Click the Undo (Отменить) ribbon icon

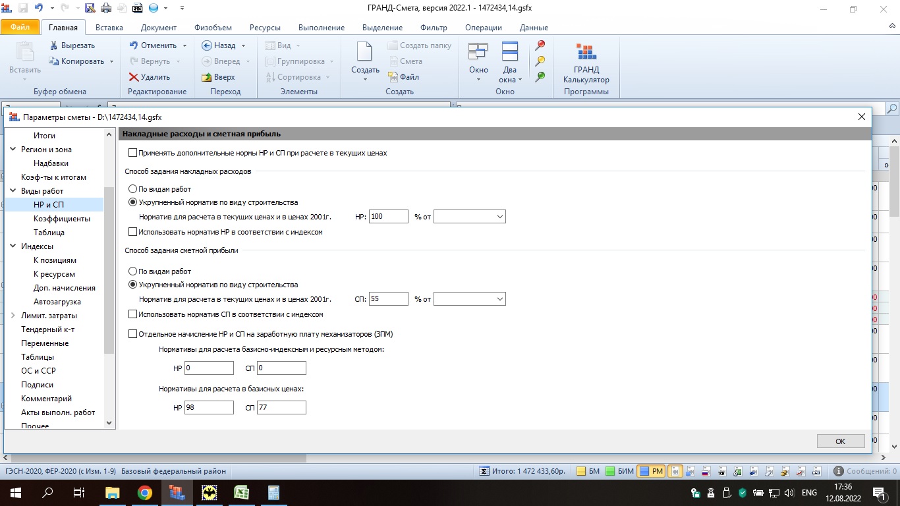(133, 45)
